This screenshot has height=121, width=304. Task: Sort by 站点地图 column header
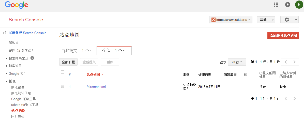[x=93, y=75]
